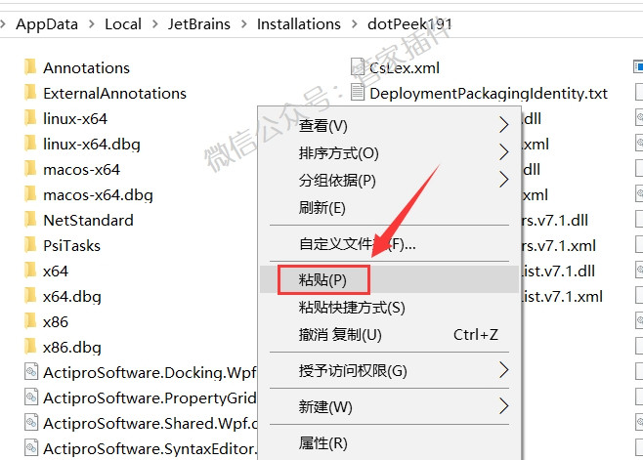Expand the 分组依据(P) submenu arrow
Viewport: 643px width, 460px height.
pos(504,180)
